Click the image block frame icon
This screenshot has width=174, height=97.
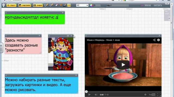click(68, 36)
